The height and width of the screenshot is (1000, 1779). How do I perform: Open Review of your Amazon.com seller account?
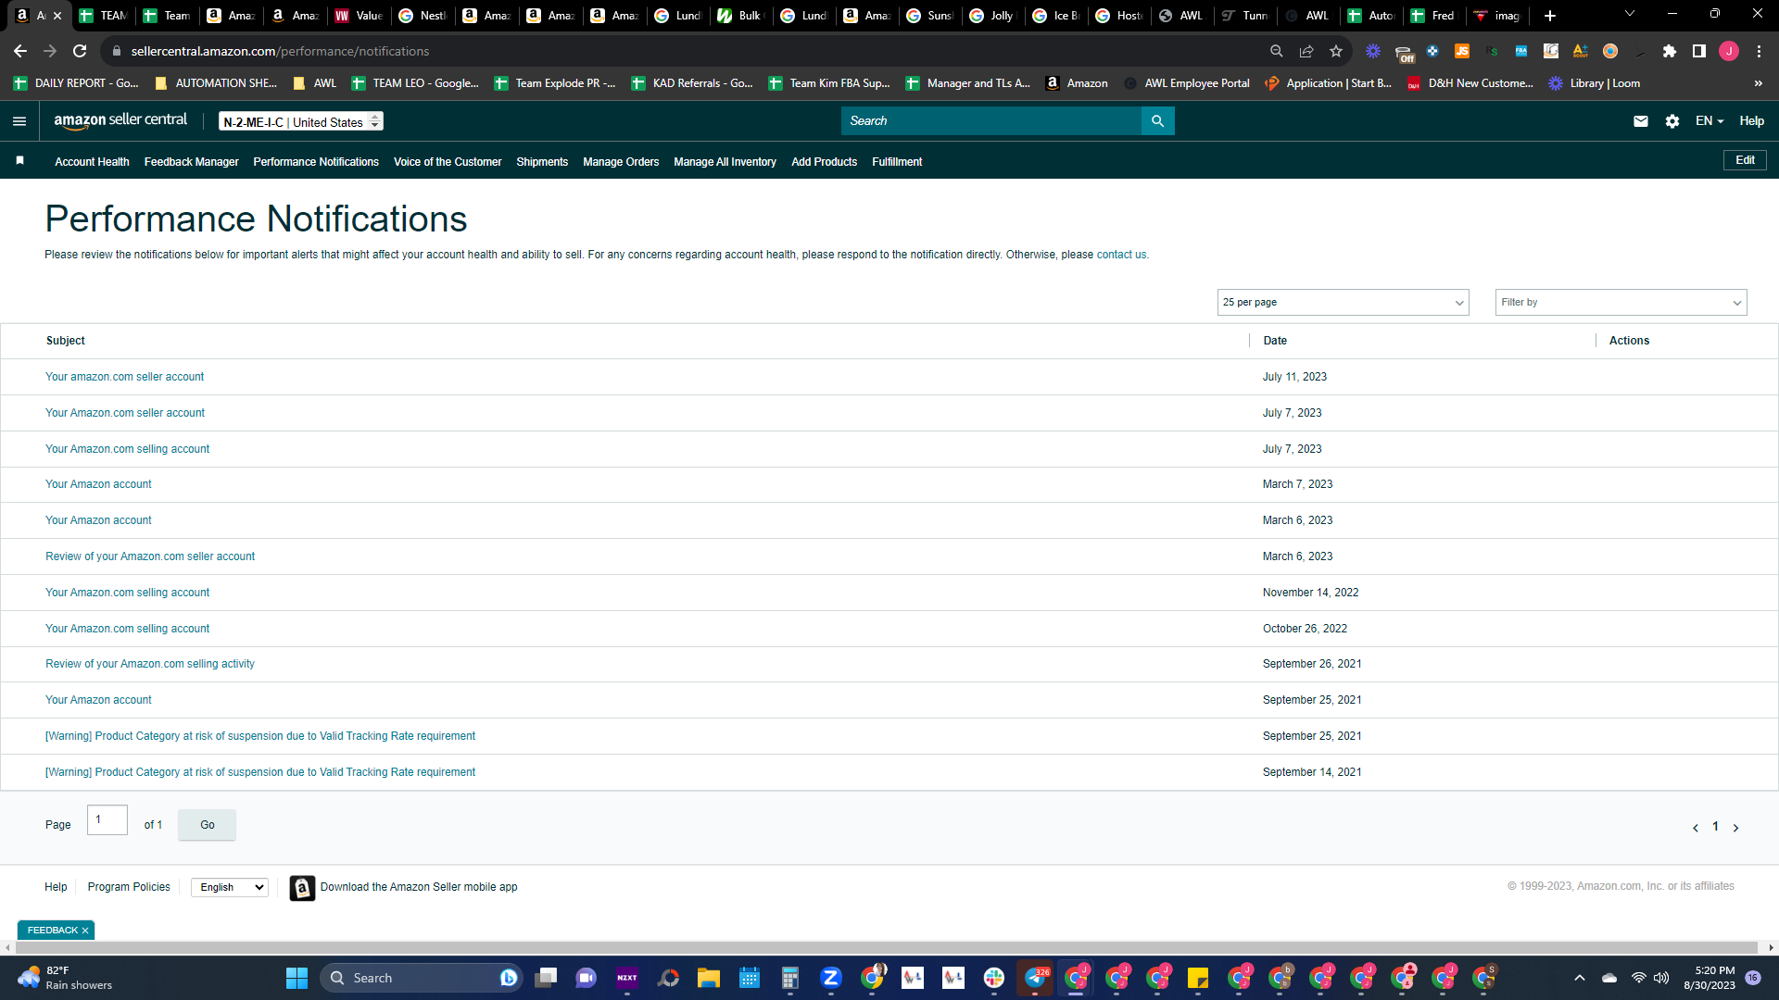coord(150,556)
